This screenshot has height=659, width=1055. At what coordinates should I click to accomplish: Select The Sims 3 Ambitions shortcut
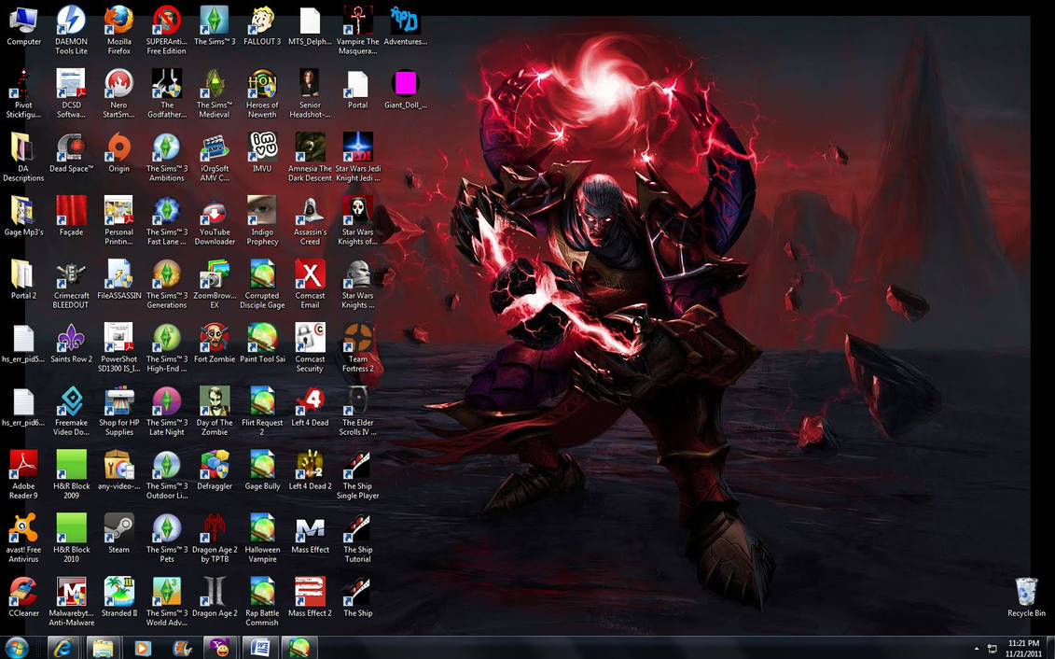coord(166,158)
